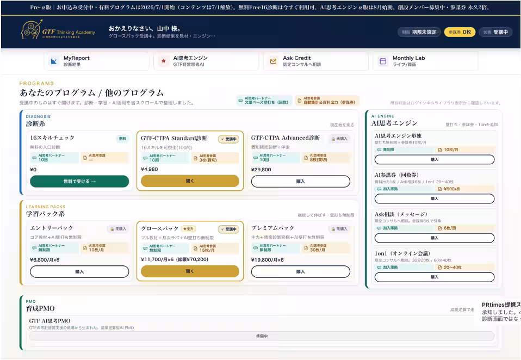Click the 期限未設定 status pill
The width and height of the screenshot is (521, 360).
pos(419,32)
